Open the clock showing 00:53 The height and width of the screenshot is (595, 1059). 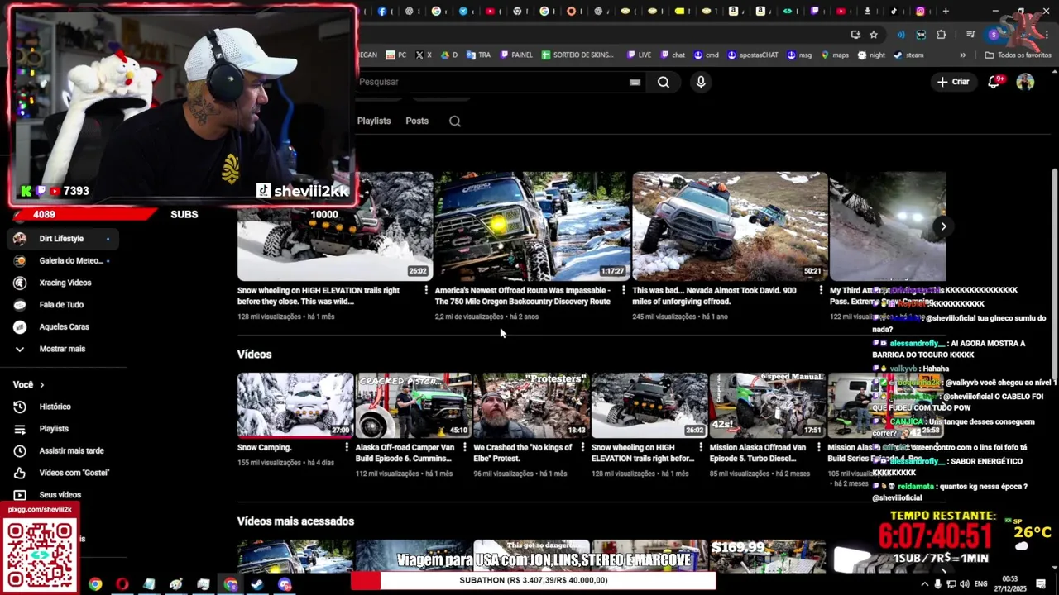click(1009, 583)
